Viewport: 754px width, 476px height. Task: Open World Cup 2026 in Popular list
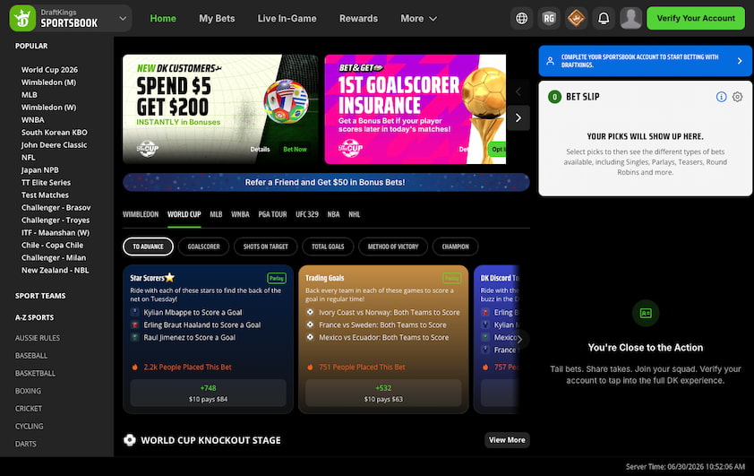[49, 70]
